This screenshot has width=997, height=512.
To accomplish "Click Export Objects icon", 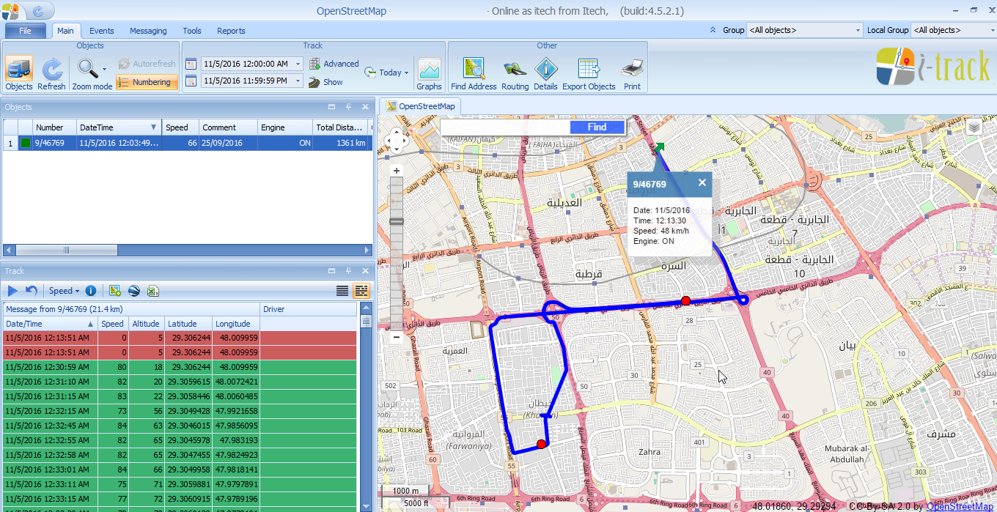I will coord(589,73).
